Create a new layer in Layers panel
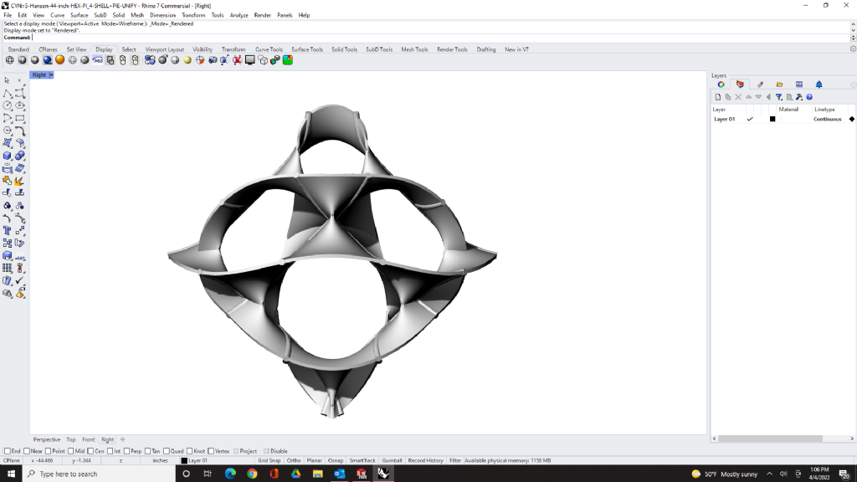The width and height of the screenshot is (857, 482). point(717,97)
